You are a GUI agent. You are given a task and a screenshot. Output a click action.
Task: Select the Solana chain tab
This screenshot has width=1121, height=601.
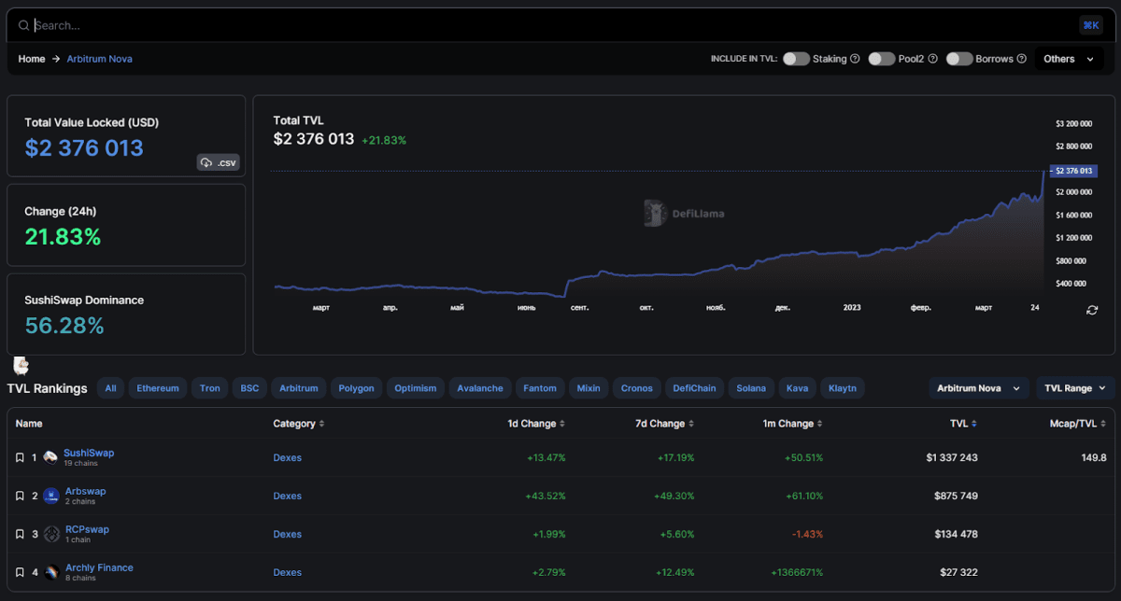click(751, 388)
